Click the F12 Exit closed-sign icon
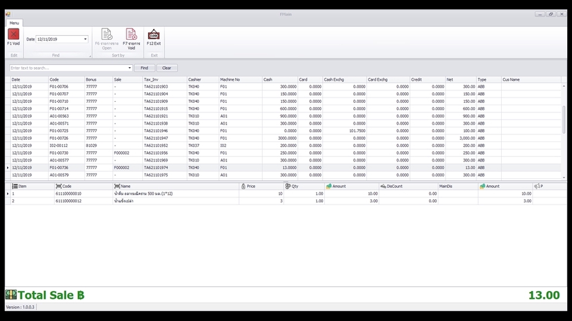Image resolution: width=572 pixels, height=321 pixels. point(154,34)
